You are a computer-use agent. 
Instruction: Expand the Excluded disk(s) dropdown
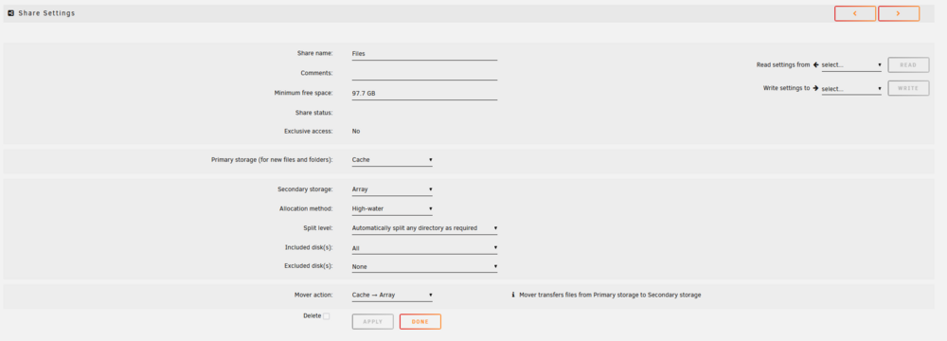coord(424,266)
